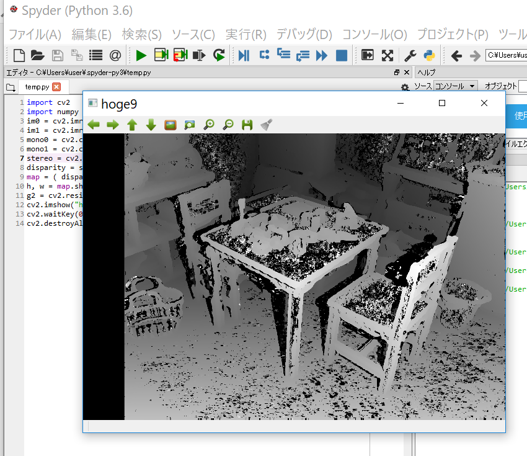
Task: Pan right in hoge9 window
Action: click(x=113, y=125)
